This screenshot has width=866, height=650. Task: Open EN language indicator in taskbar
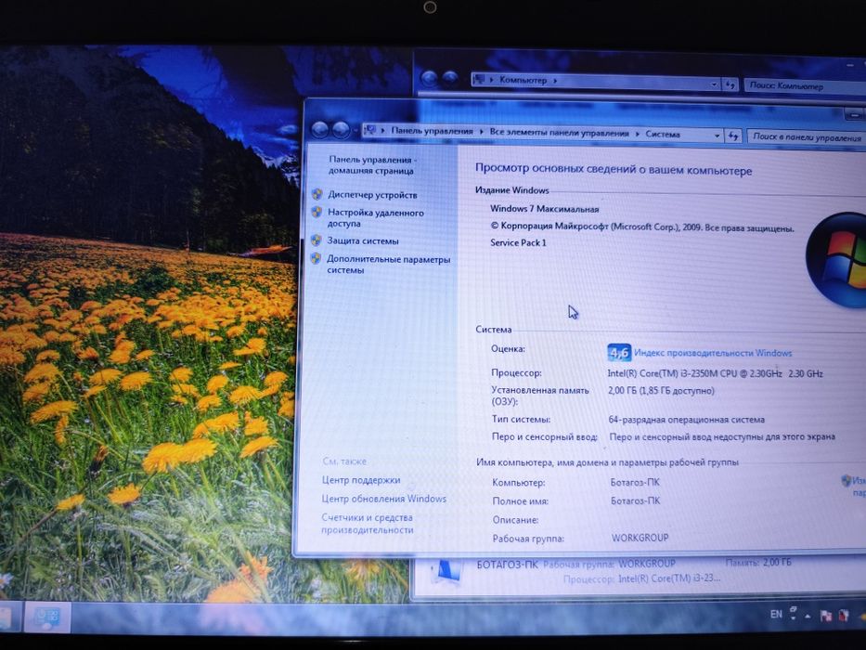[776, 614]
